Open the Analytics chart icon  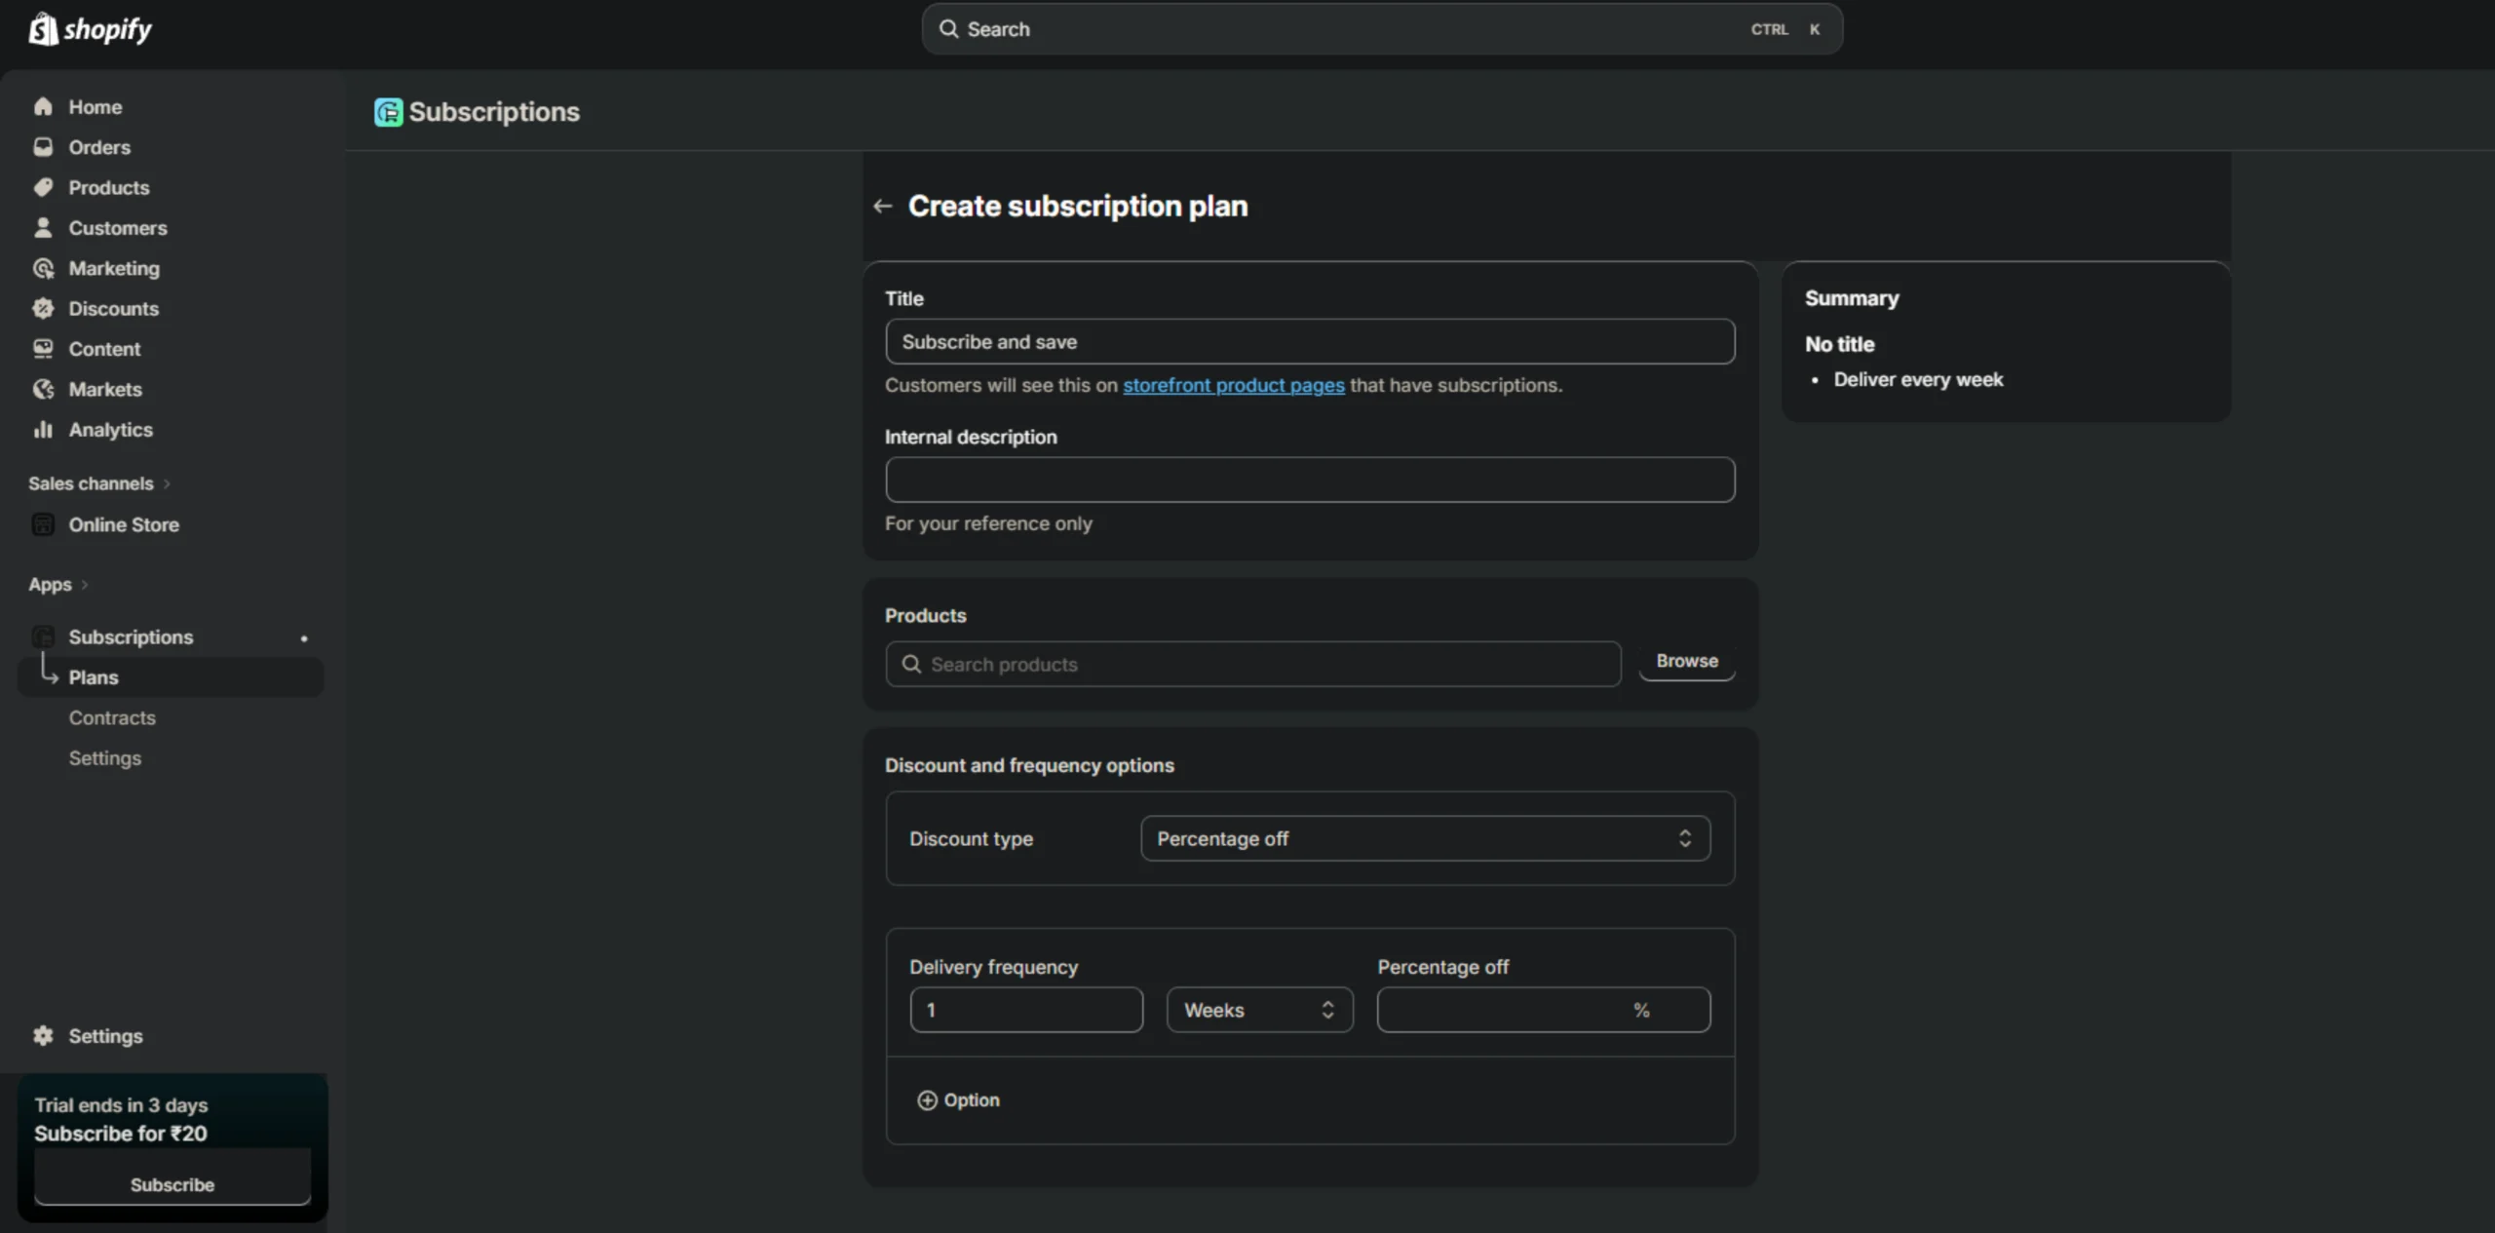click(44, 429)
